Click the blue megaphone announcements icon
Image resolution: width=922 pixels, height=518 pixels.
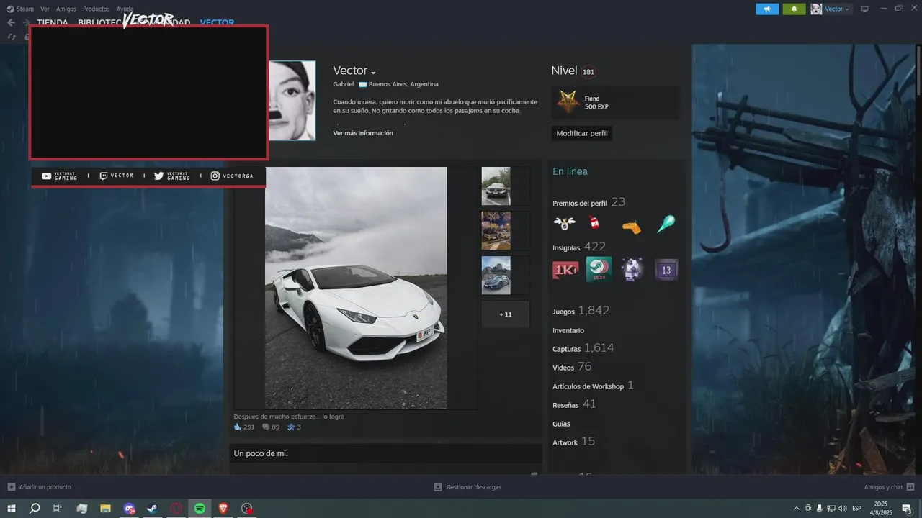point(767,9)
